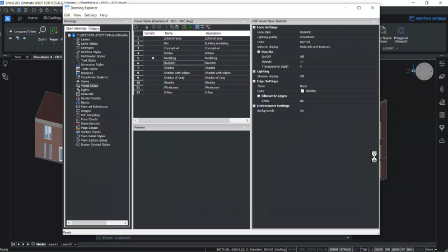Screen dimensions: 448x252
Task: Toggle QUAD in the status bar
Action: pos(396,249)
